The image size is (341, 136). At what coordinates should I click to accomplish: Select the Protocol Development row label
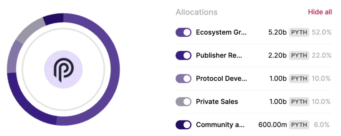pyautogui.click(x=221, y=79)
